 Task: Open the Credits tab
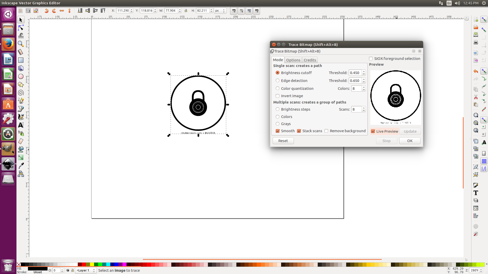pos(310,60)
